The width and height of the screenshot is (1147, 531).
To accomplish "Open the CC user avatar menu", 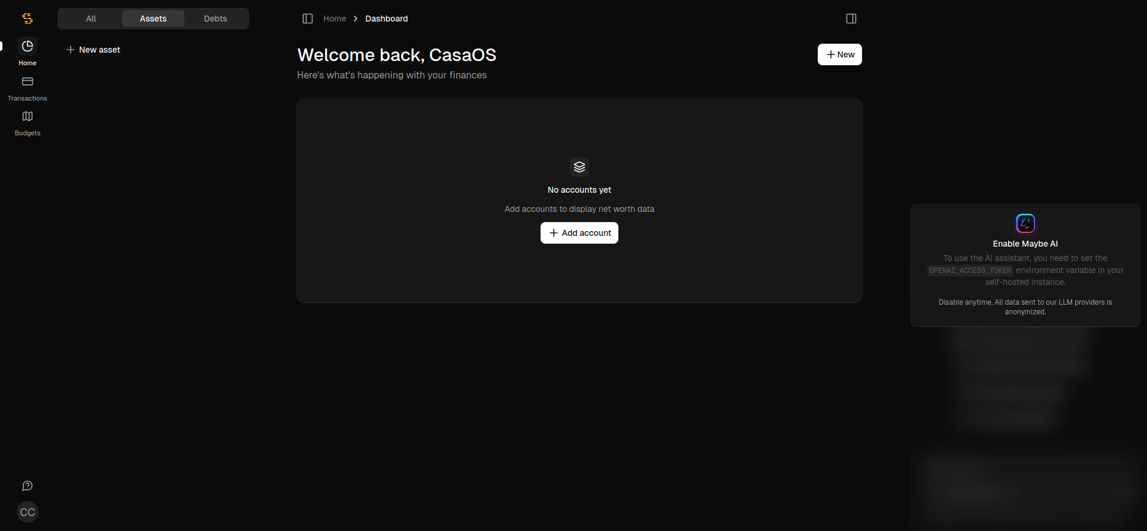I will tap(28, 512).
